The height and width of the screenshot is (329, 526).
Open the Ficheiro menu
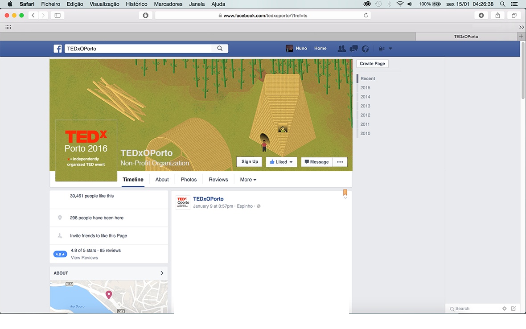(51, 4)
